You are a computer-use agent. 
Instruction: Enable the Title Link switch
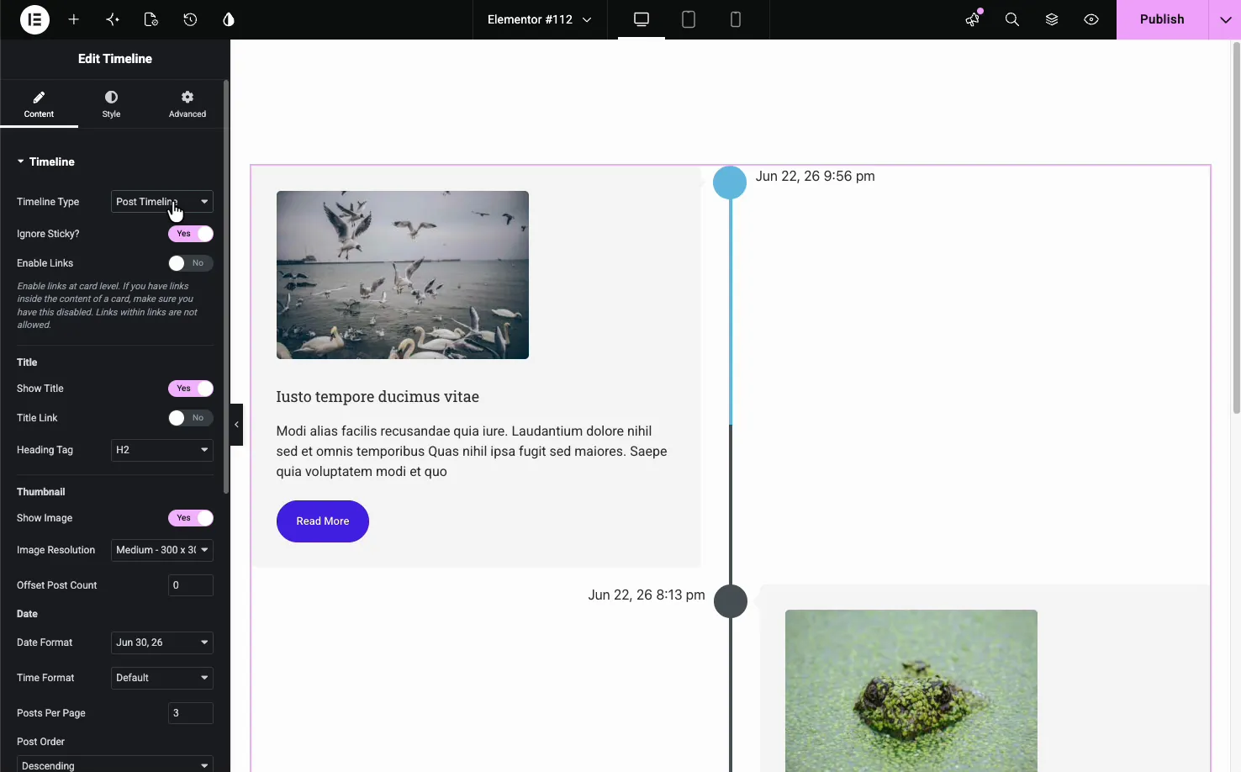coord(191,418)
